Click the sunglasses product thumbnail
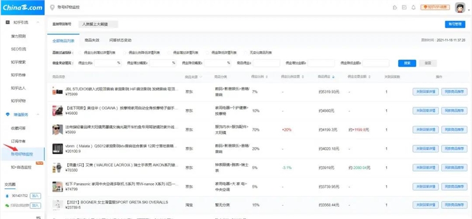The height and width of the screenshot is (219, 472). (57, 130)
